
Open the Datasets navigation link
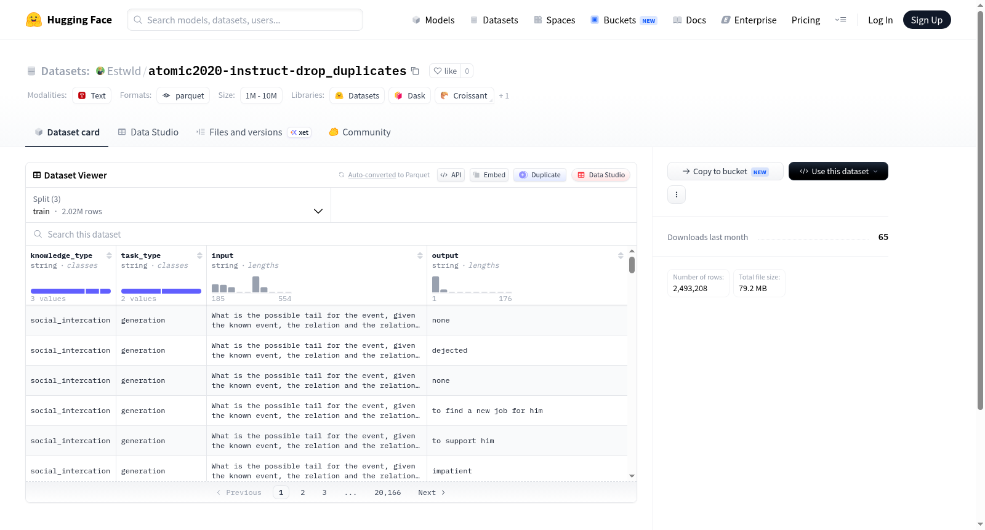[x=494, y=20]
